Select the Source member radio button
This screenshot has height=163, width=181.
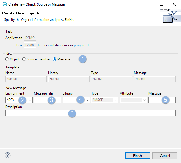pyautogui.click(x=24, y=59)
